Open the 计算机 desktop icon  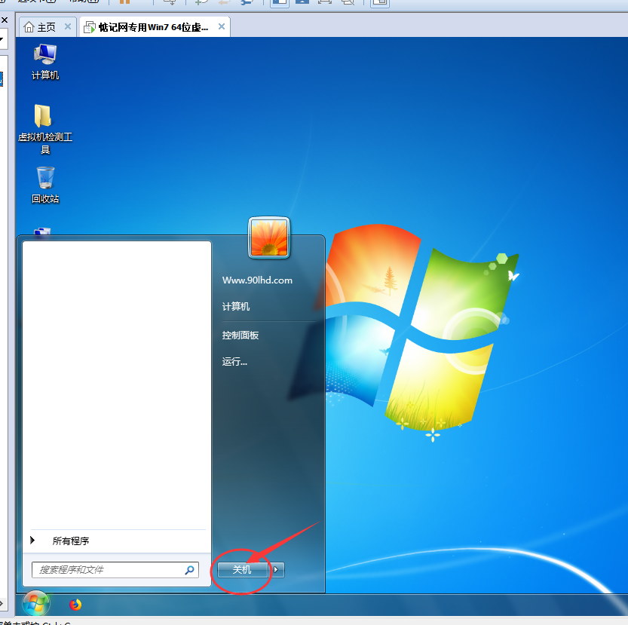click(45, 62)
